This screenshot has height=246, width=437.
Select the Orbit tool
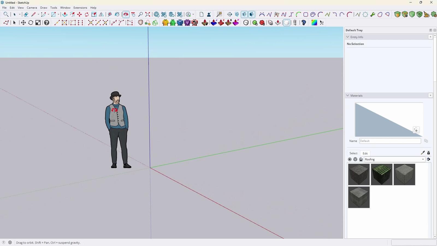click(126, 14)
